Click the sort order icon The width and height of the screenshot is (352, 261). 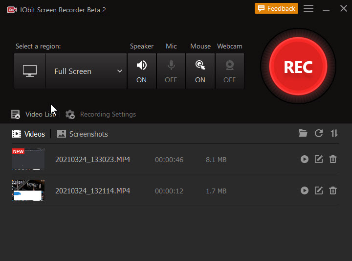334,133
